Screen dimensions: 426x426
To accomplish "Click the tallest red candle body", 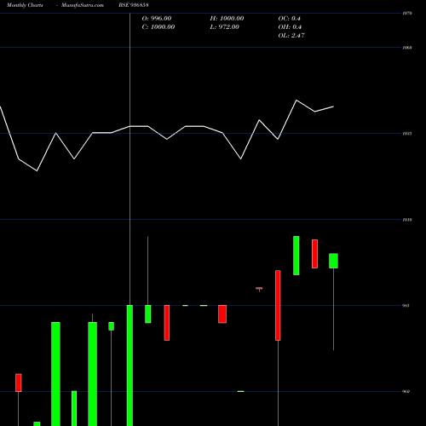I will click(278, 305).
